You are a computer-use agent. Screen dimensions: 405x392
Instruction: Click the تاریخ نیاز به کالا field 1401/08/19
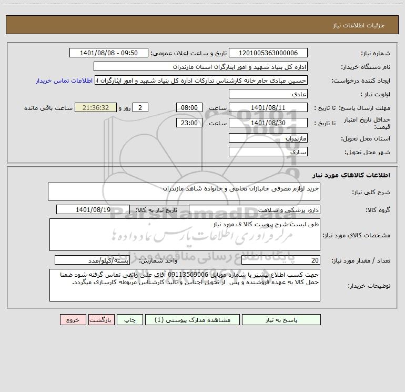[93, 209]
